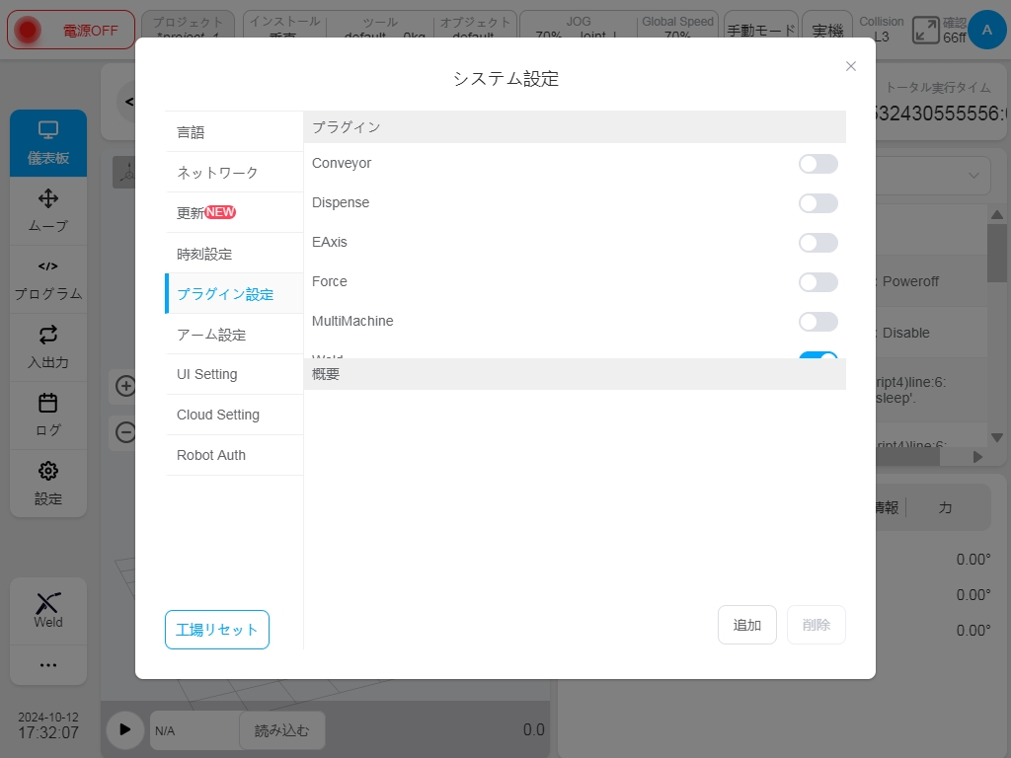The width and height of the screenshot is (1011, 758).
Task: Select the プラグイン設定 tab
Action: click(234, 294)
